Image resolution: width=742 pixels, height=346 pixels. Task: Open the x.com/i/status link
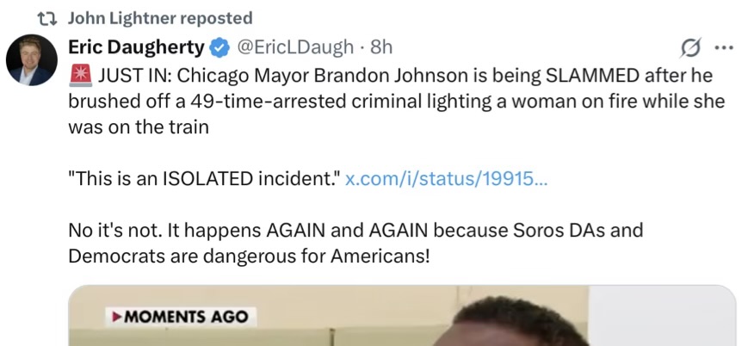[x=446, y=179]
